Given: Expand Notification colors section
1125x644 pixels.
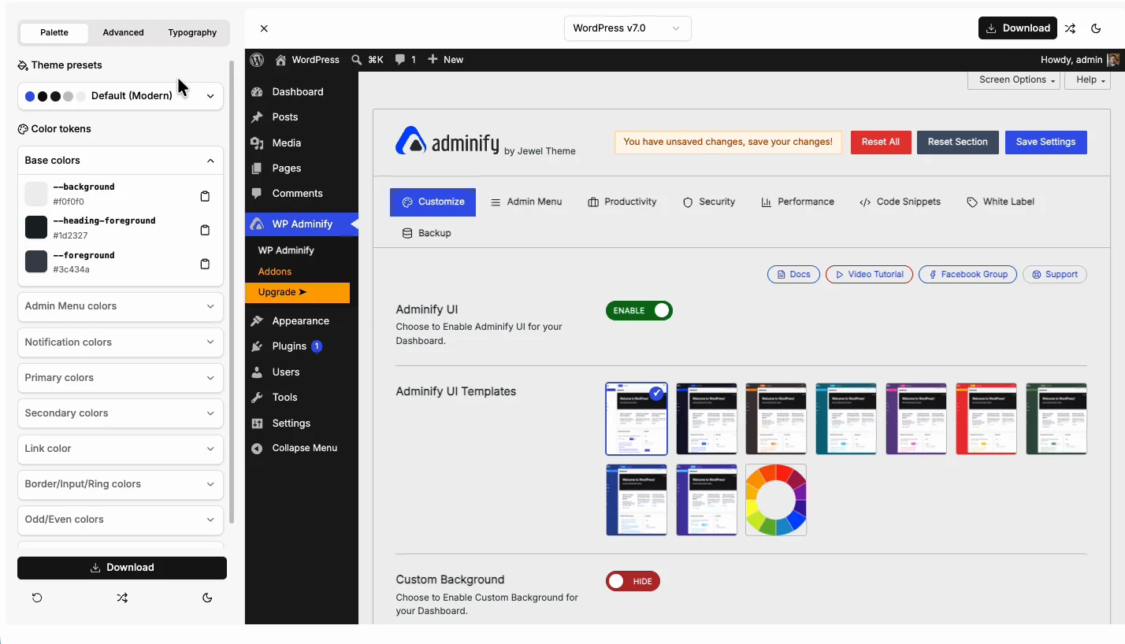Looking at the screenshot, I should (x=121, y=342).
